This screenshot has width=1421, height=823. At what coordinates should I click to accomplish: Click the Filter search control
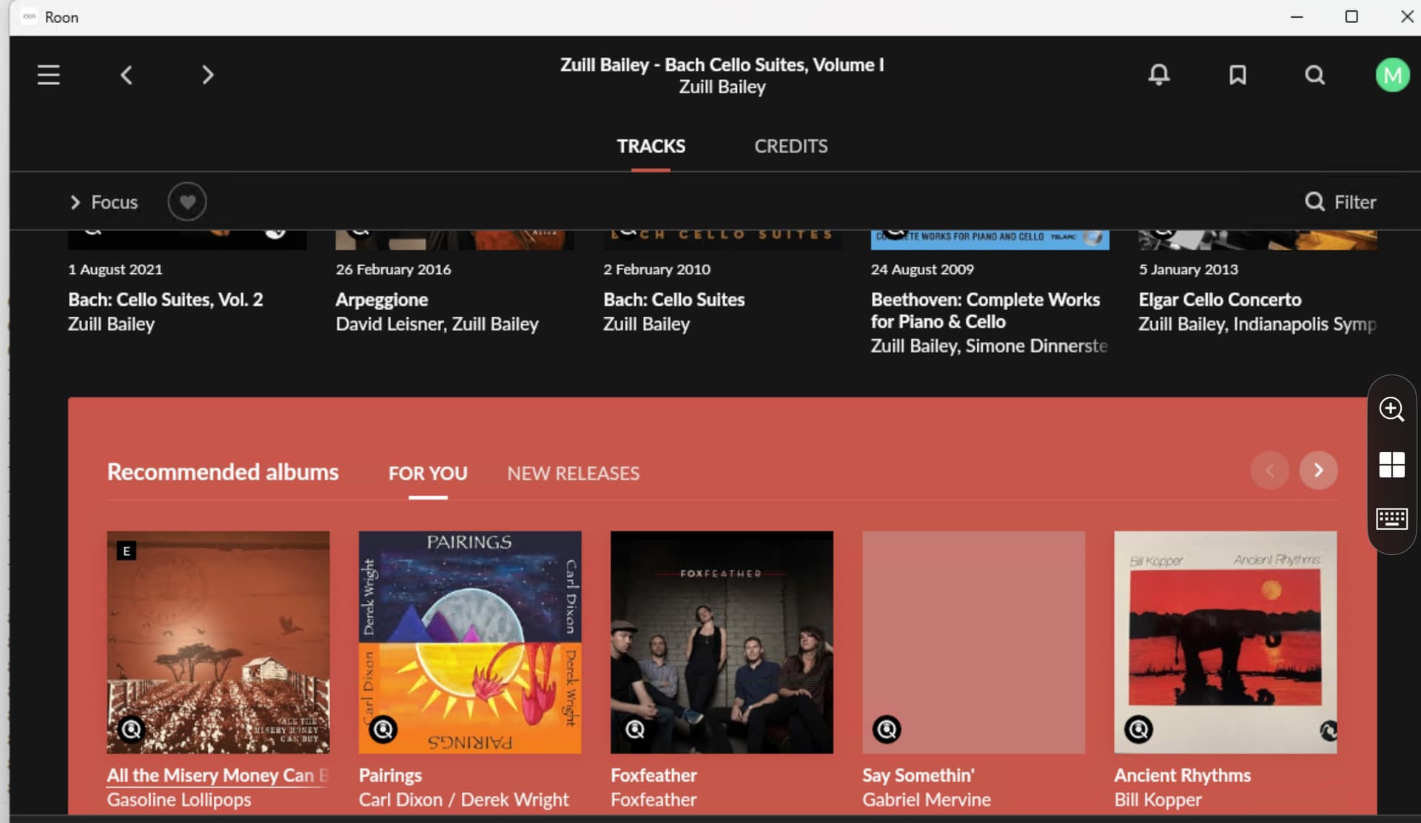(1340, 202)
